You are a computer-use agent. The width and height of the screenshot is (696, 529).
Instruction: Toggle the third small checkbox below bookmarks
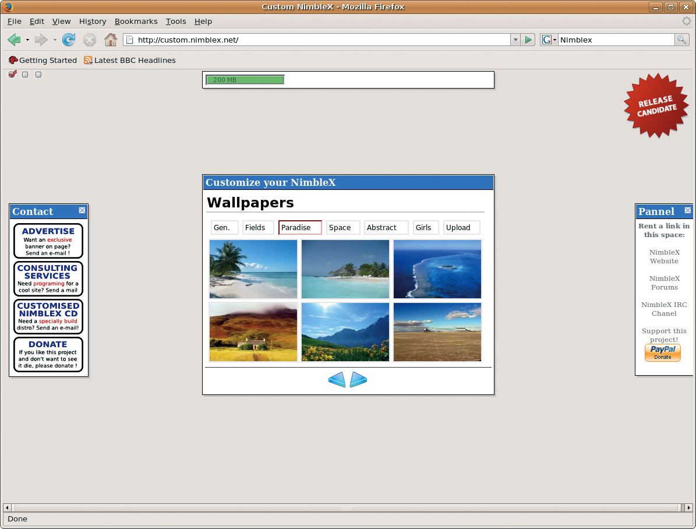(38, 75)
